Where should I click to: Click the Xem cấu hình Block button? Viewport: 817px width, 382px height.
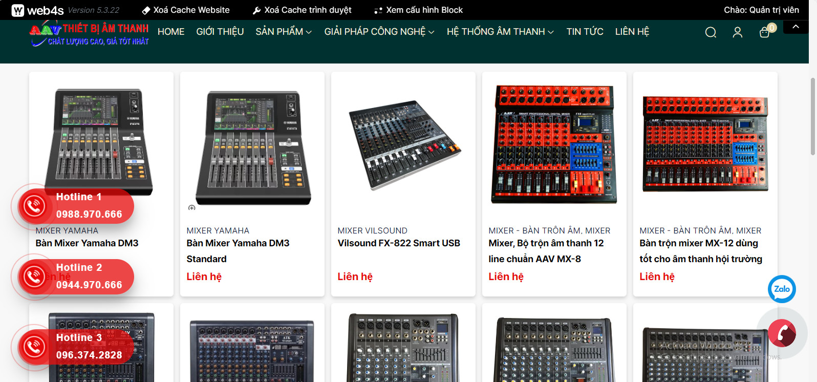pyautogui.click(x=418, y=10)
